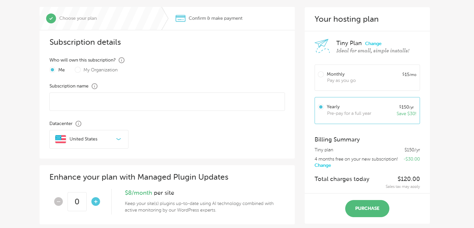Image resolution: width=474 pixels, height=228 pixels.
Task: Click the United States flag icon
Action: point(61,139)
